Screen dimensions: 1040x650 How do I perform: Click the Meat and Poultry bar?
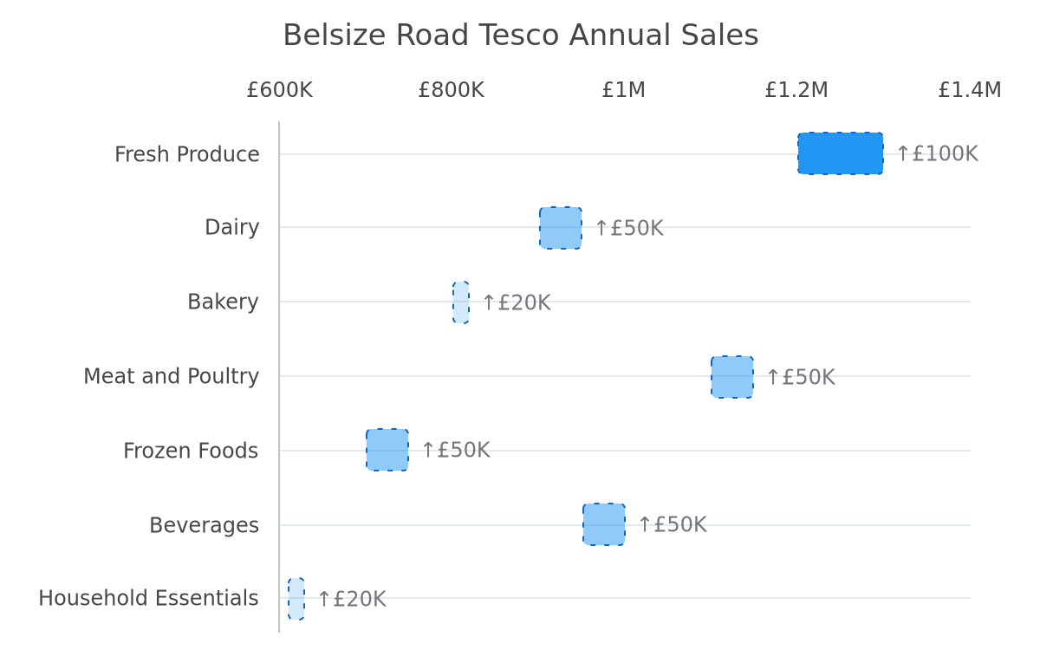732,377
